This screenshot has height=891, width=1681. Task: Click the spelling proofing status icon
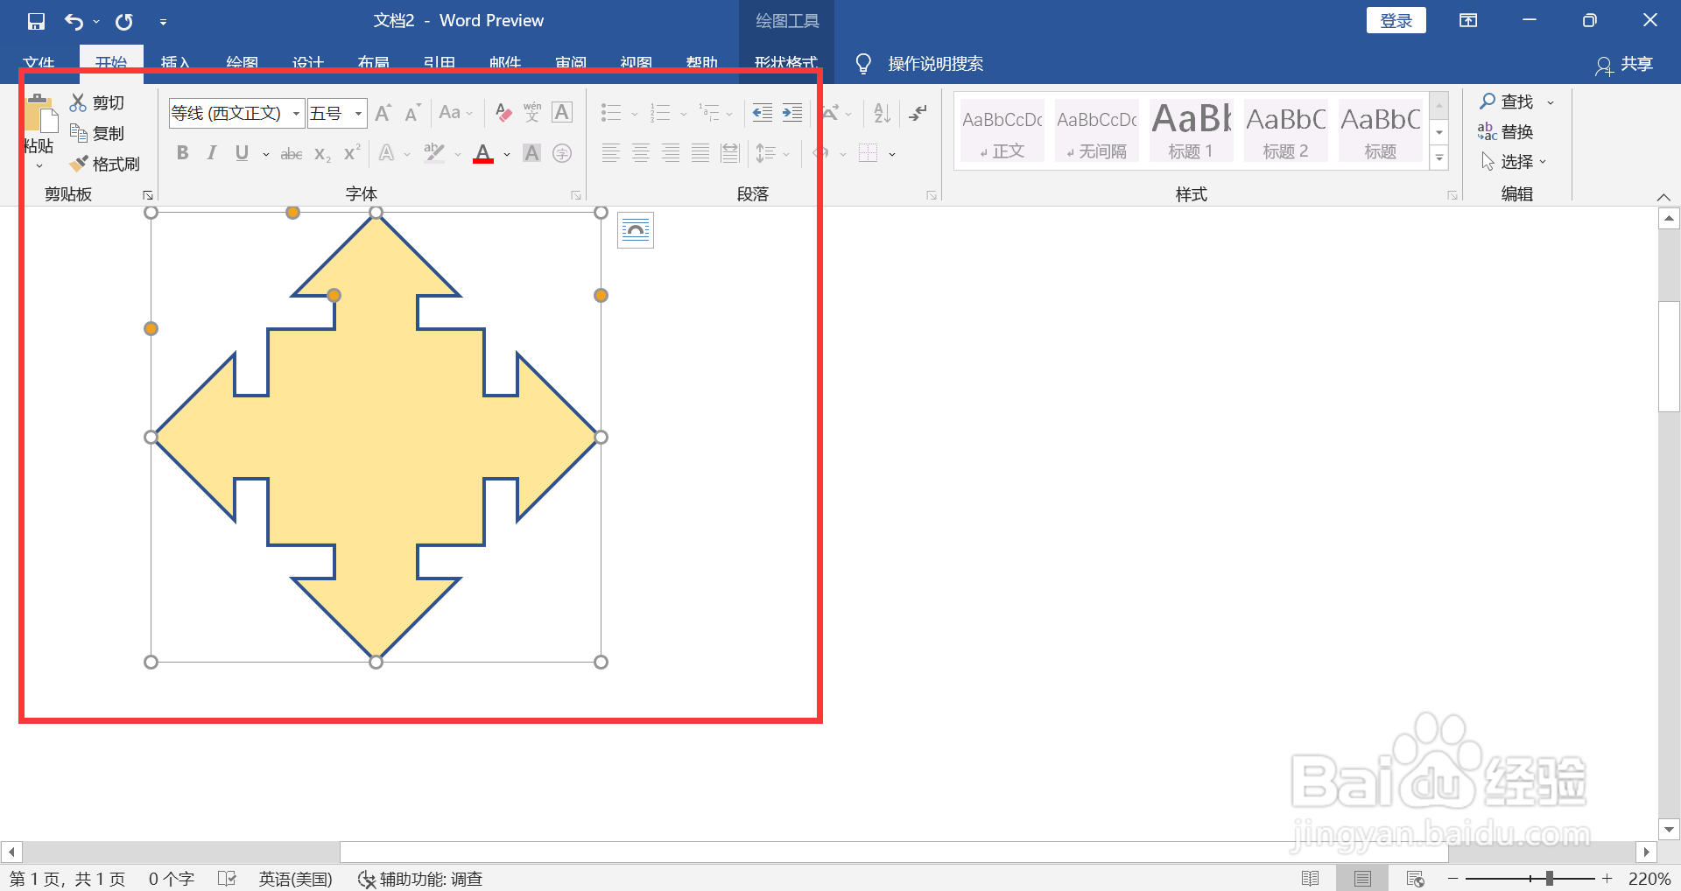(x=227, y=879)
